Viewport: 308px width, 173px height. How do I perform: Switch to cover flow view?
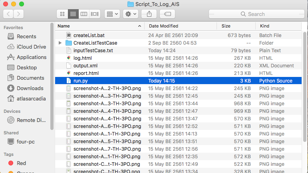click(x=95, y=14)
